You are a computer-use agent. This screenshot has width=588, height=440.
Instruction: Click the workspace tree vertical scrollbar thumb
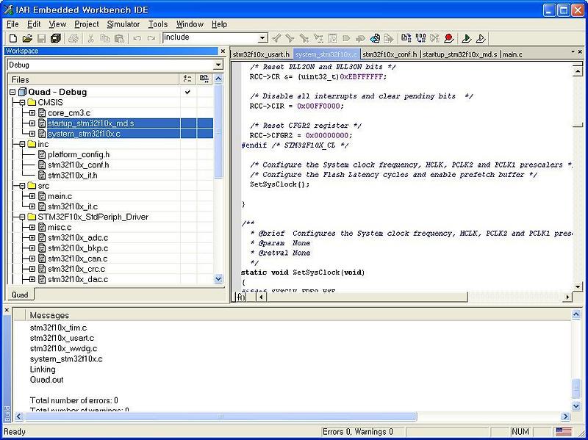[x=218, y=131]
